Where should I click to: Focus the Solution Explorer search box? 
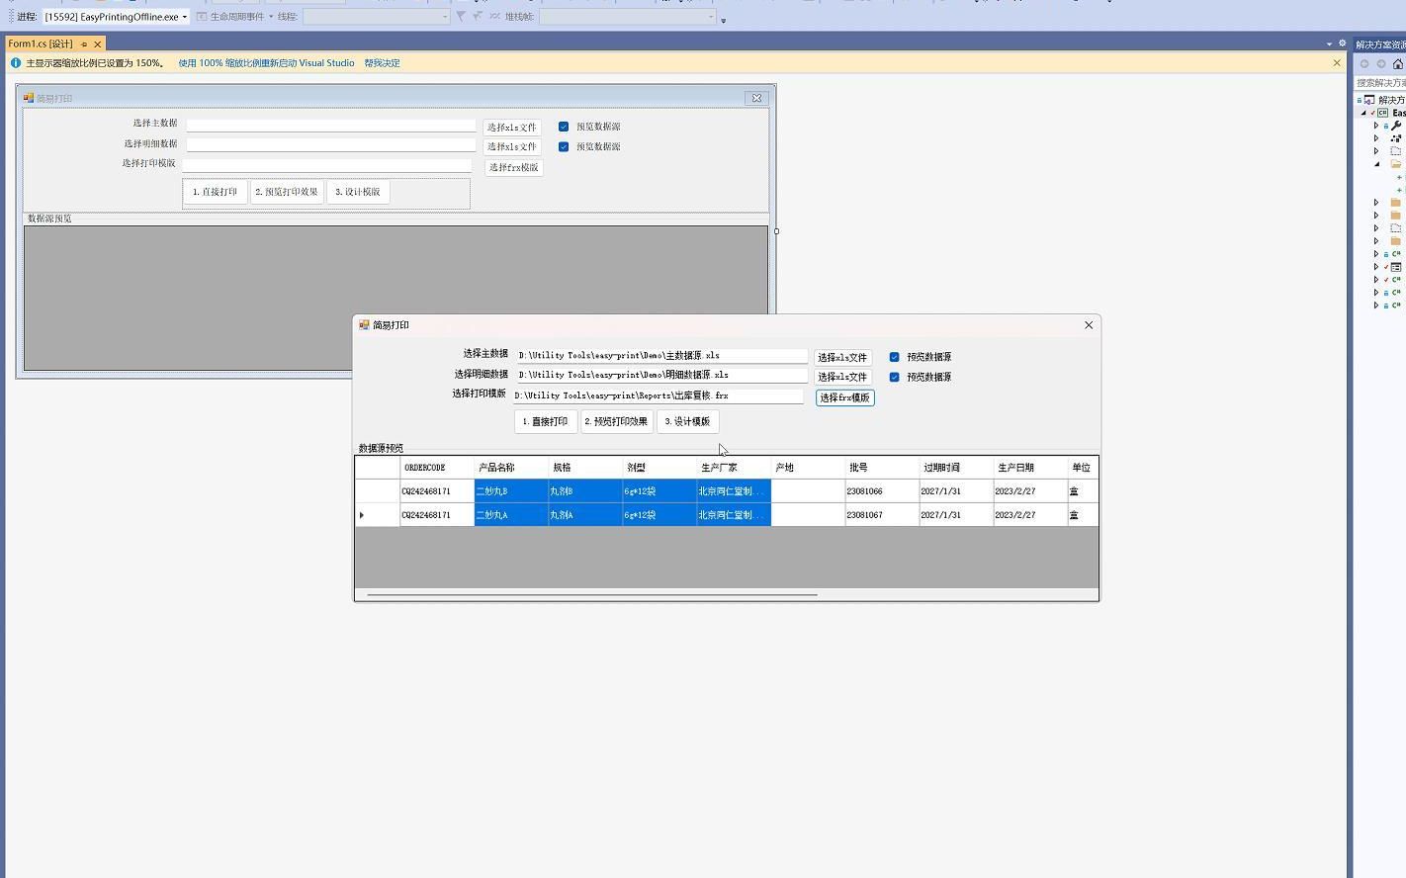[x=1380, y=83]
